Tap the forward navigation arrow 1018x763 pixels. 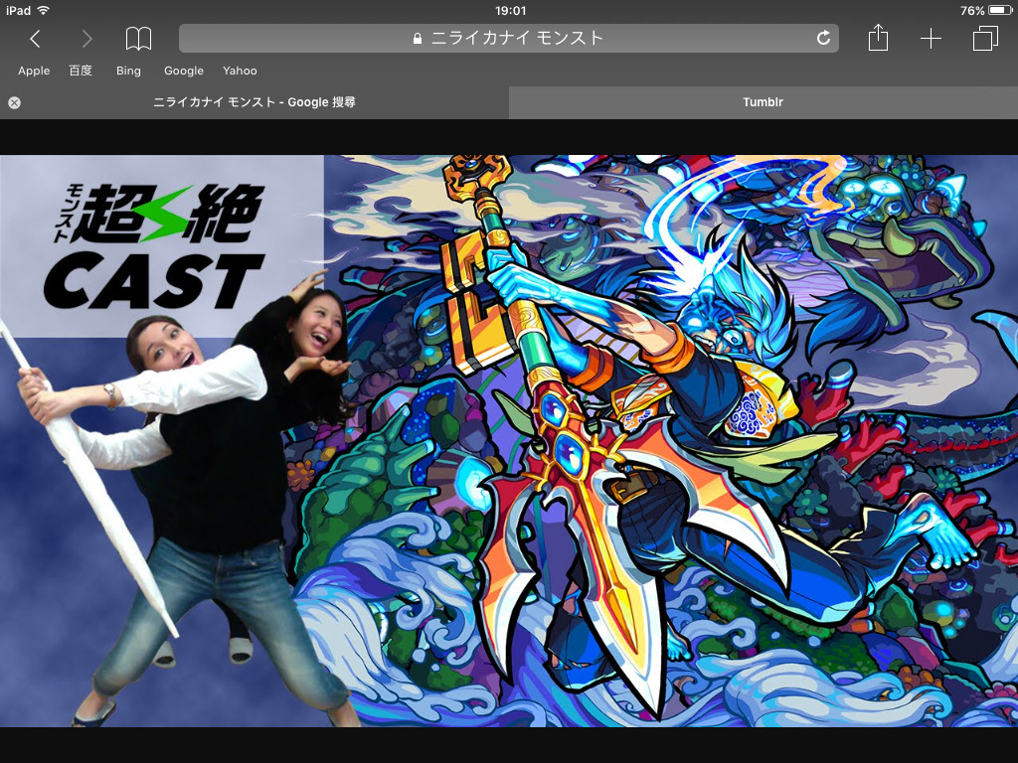(x=86, y=39)
